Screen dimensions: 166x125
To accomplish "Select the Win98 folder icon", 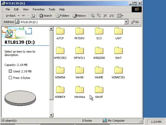I will click(80, 70).
